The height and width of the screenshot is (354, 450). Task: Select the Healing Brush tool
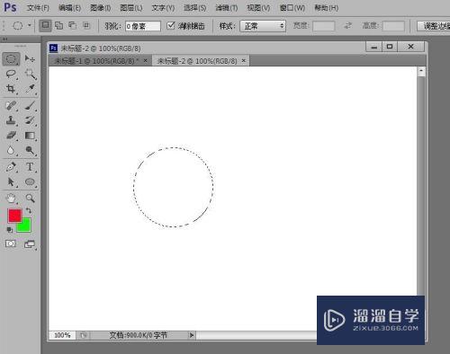pyautogui.click(x=11, y=105)
